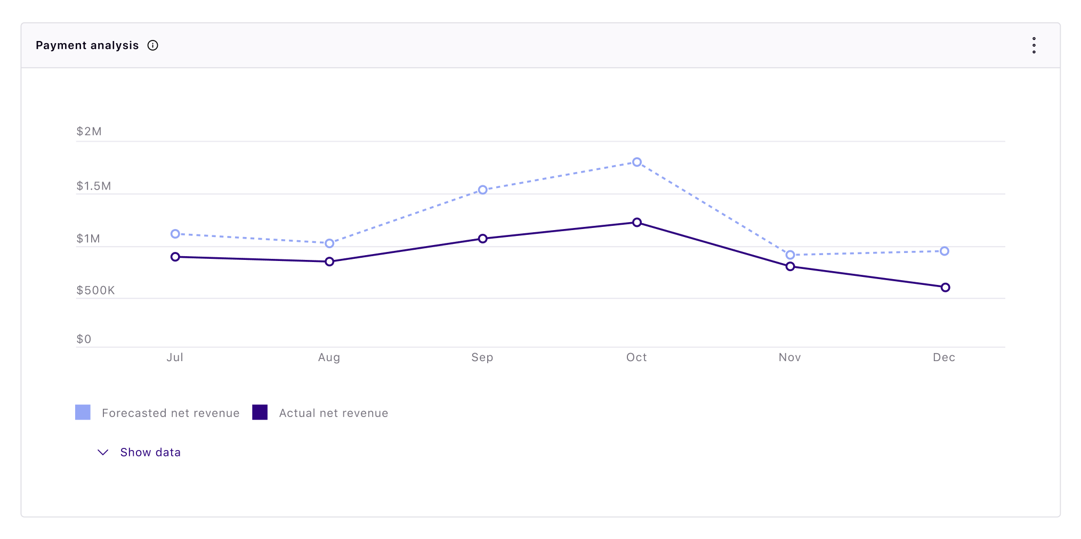Select the September actual revenue data point
This screenshot has width=1081, height=539.
[x=483, y=238]
